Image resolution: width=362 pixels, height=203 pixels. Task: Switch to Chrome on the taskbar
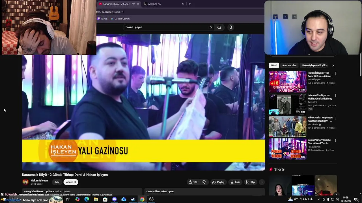(x=142, y=199)
